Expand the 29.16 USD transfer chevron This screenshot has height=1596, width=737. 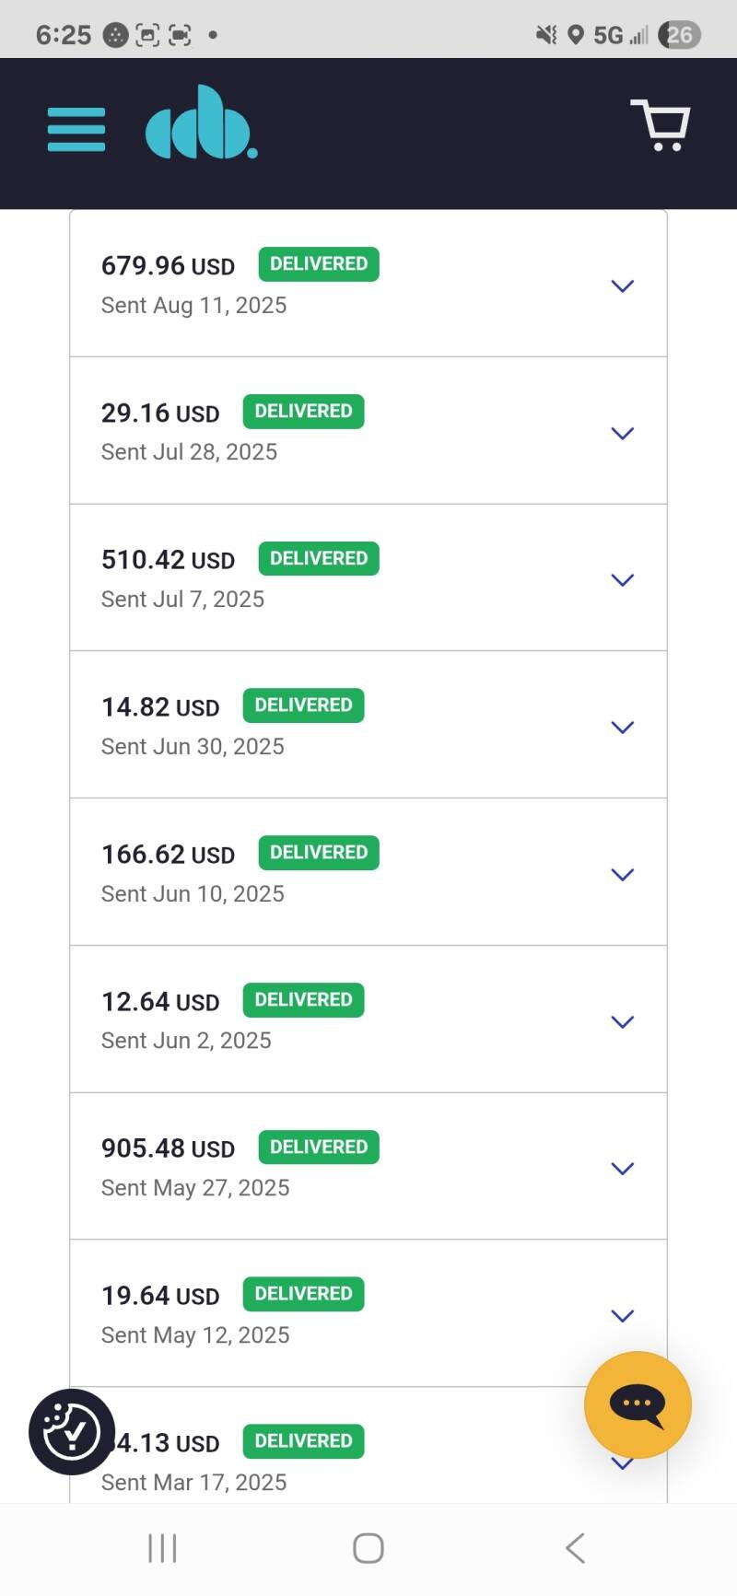tap(623, 433)
